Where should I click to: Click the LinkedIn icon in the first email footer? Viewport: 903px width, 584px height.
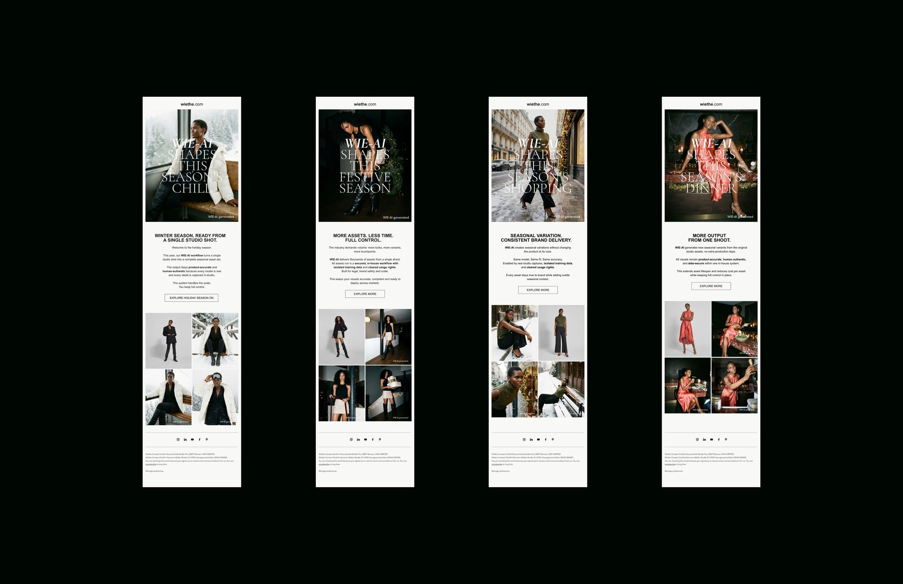tap(186, 440)
